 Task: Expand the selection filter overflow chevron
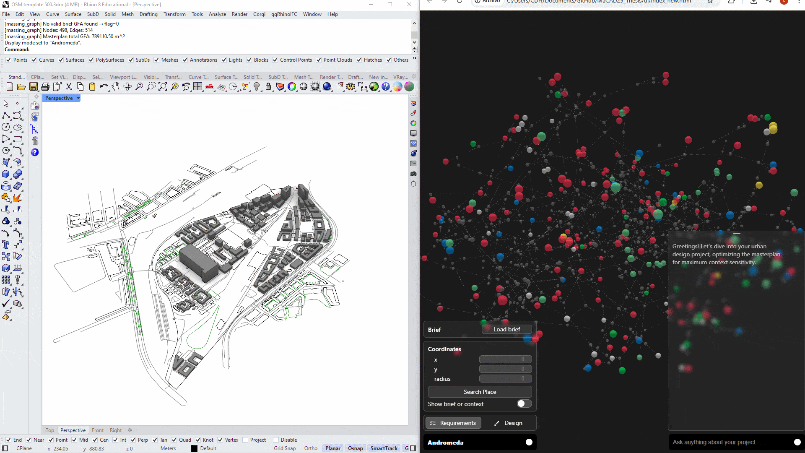[414, 58]
